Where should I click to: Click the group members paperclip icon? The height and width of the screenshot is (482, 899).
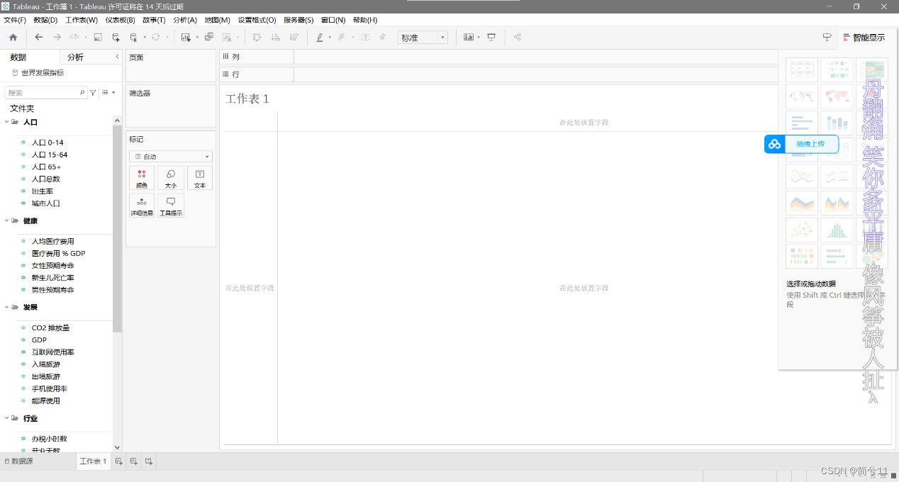point(342,38)
